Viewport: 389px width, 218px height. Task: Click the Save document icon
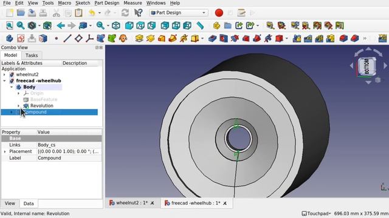[32, 13]
